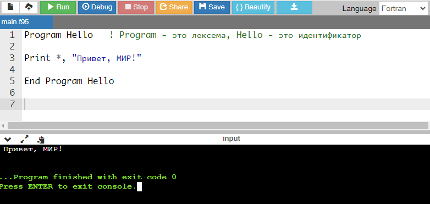This screenshot has height=204, width=430.
Task: Download the code using the download arrow button
Action: tap(294, 7)
